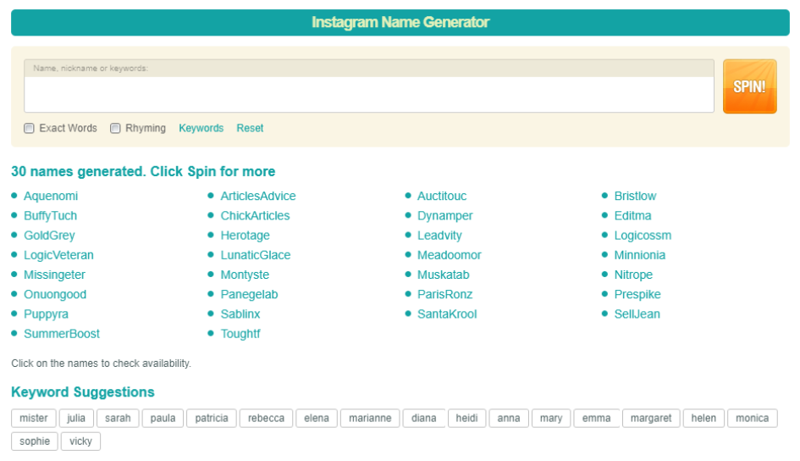Select the Editma name
Screen dimensions: 800x461
click(x=632, y=216)
